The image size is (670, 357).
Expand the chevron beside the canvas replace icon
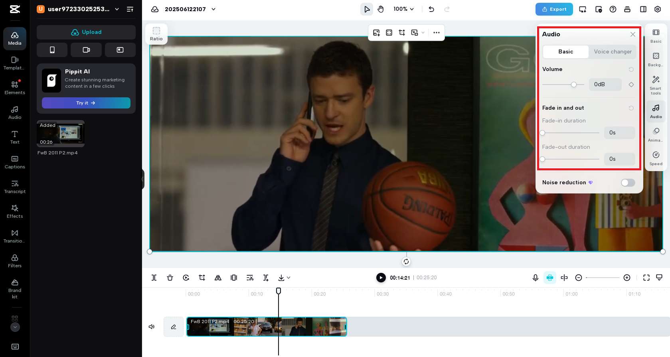click(x=423, y=33)
